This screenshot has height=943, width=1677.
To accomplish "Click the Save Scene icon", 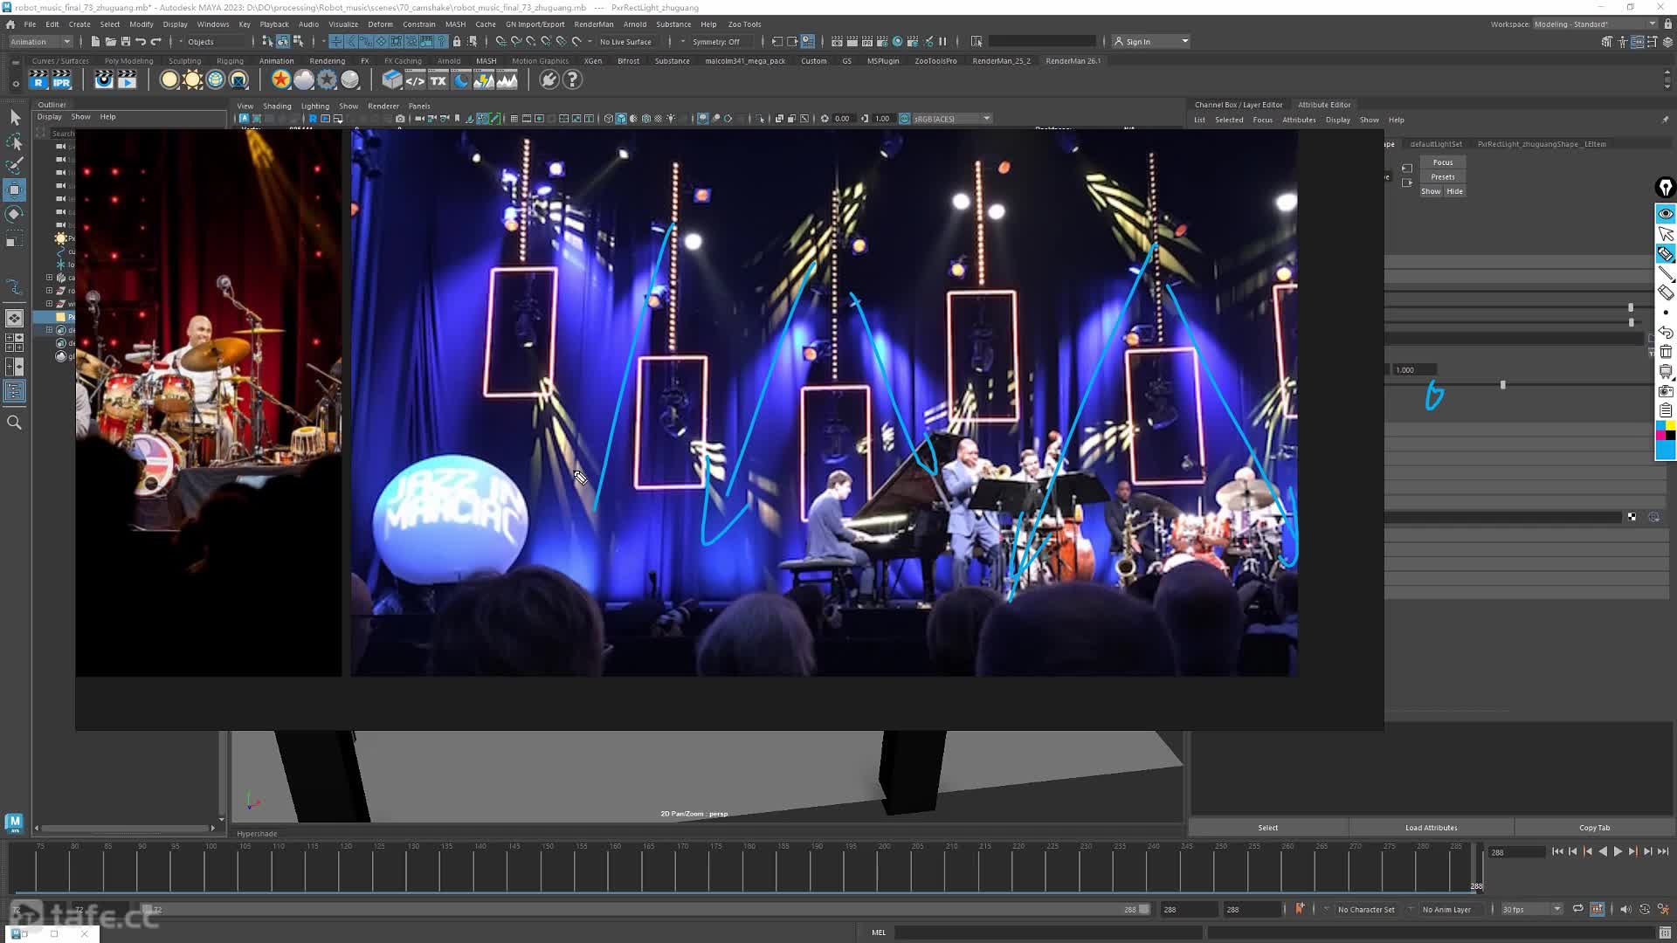I will 126,41.
